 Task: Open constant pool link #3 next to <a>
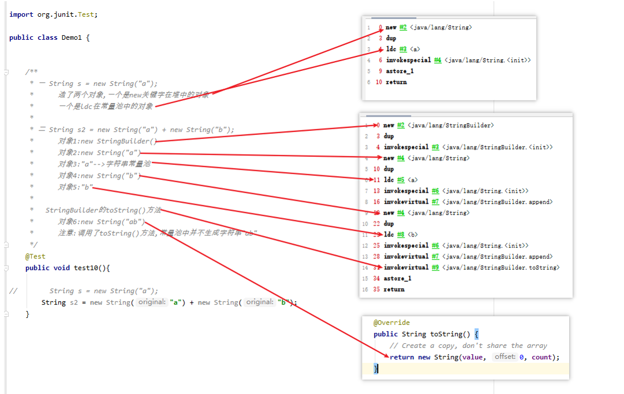(403, 50)
